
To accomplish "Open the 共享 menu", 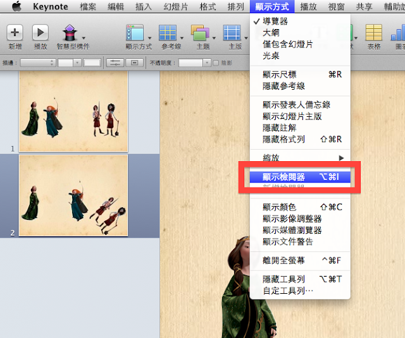I will click(x=364, y=6).
